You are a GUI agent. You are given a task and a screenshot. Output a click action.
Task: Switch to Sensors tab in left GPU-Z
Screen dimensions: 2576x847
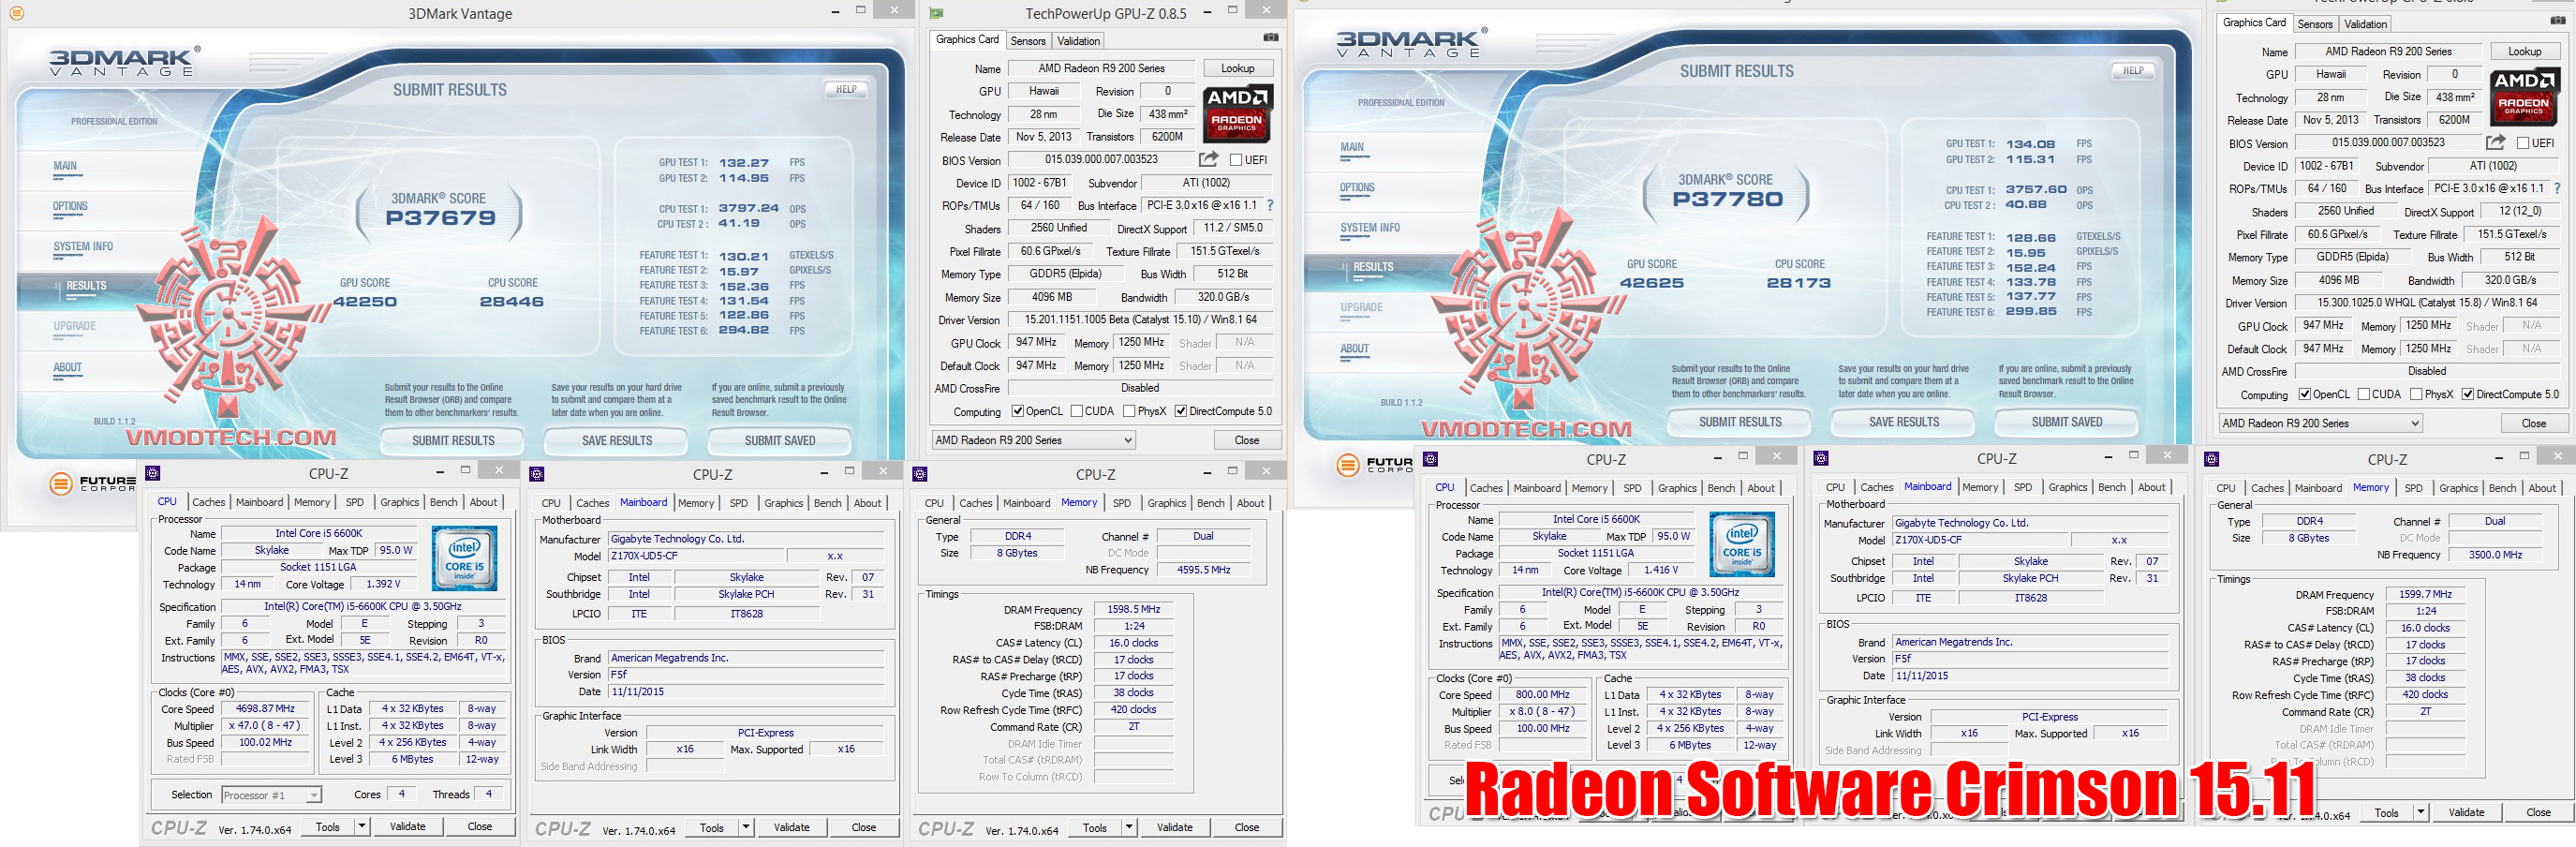[x=1028, y=41]
